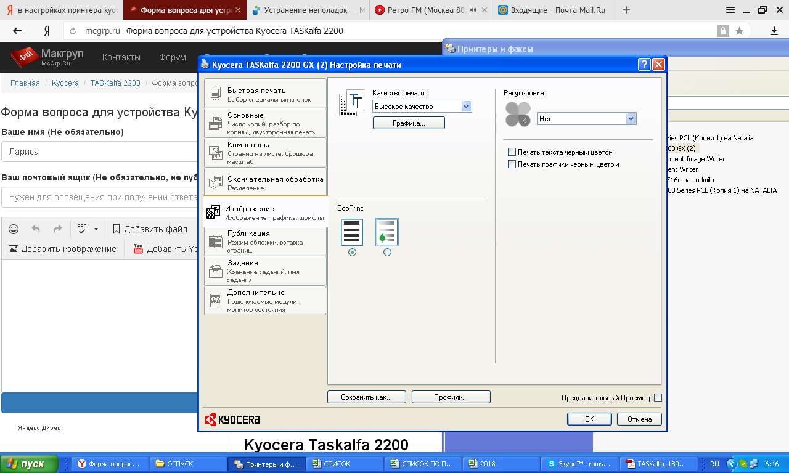Image resolution: width=789 pixels, height=473 pixels.
Task: Open the Публикация tab
Action: (x=265, y=241)
